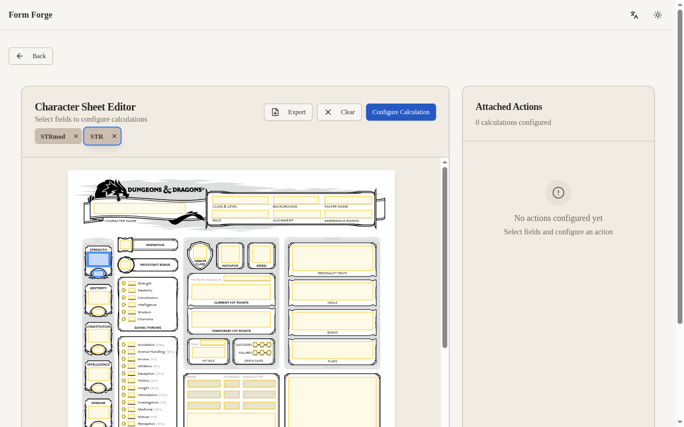The image size is (684, 427).
Task: Select the Race field
Action: 240,214
